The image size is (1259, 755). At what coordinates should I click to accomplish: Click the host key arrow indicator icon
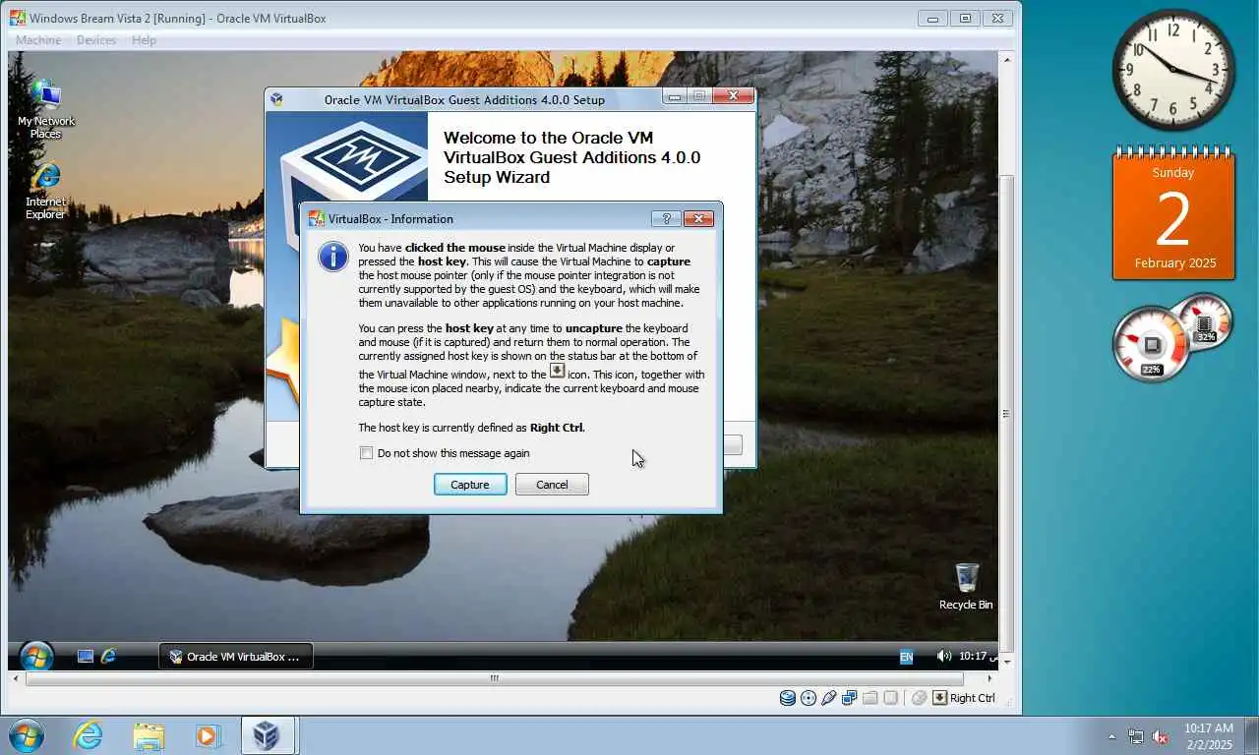point(939,698)
